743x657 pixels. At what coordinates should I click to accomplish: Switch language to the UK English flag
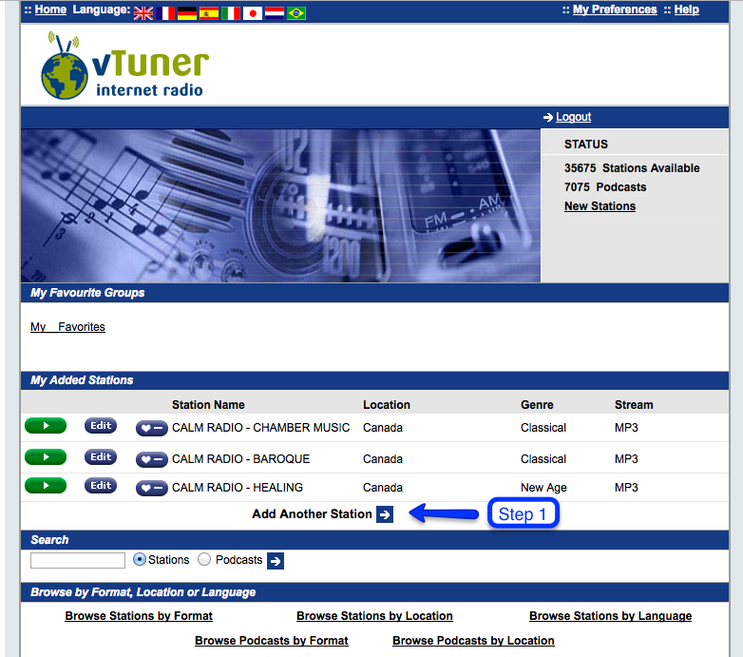point(143,13)
